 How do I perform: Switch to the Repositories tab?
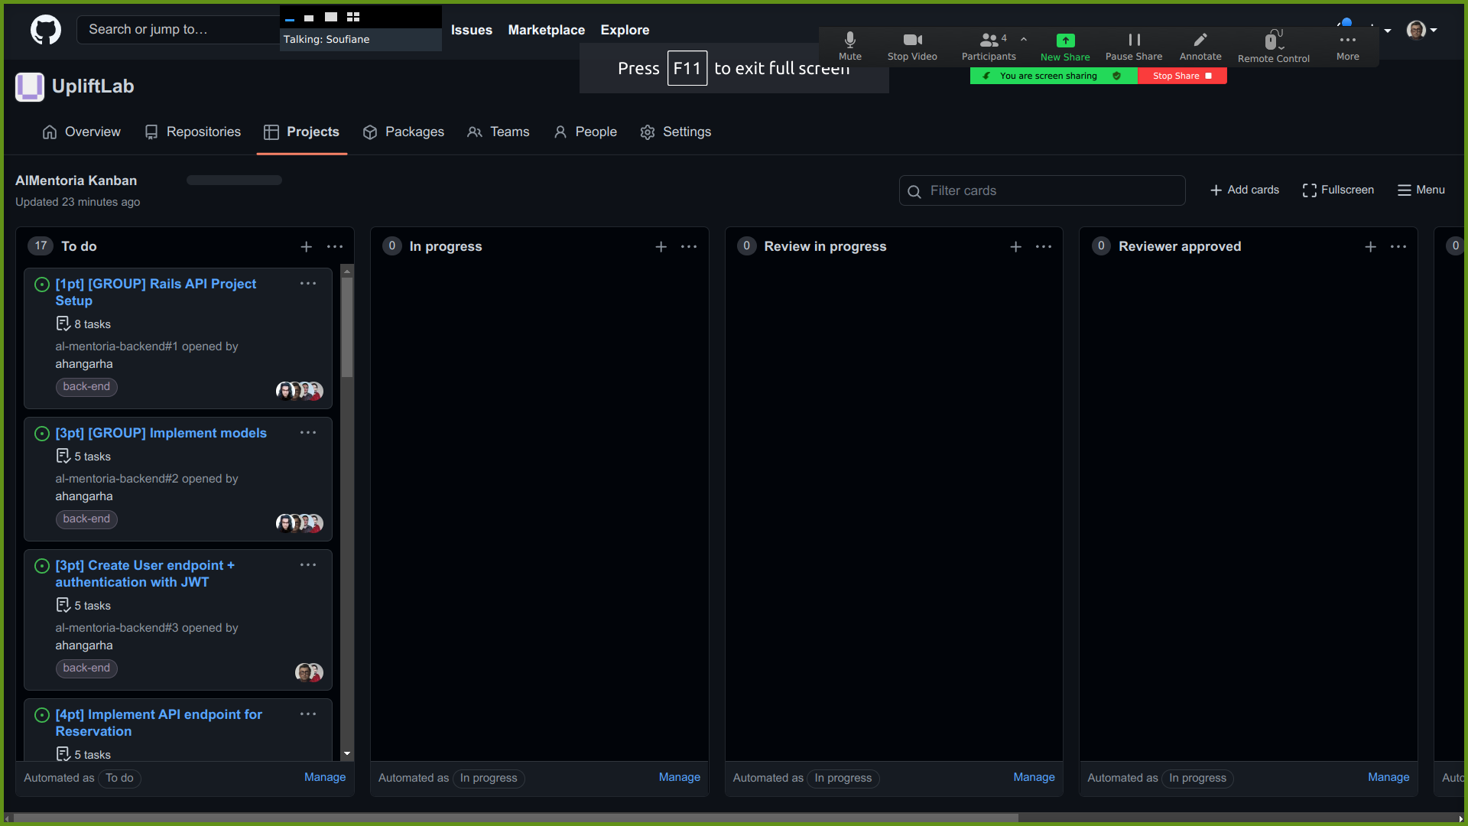pos(193,132)
